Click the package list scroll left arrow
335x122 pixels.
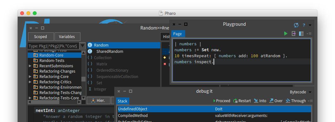tap(30, 102)
